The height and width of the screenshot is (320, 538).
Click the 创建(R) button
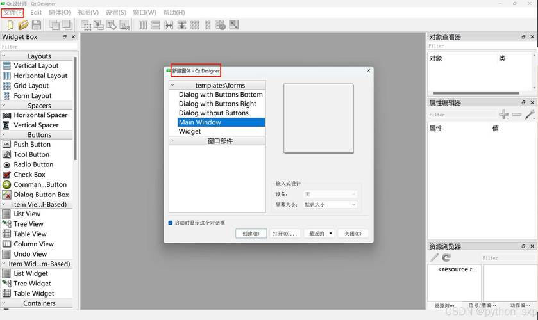(x=251, y=234)
